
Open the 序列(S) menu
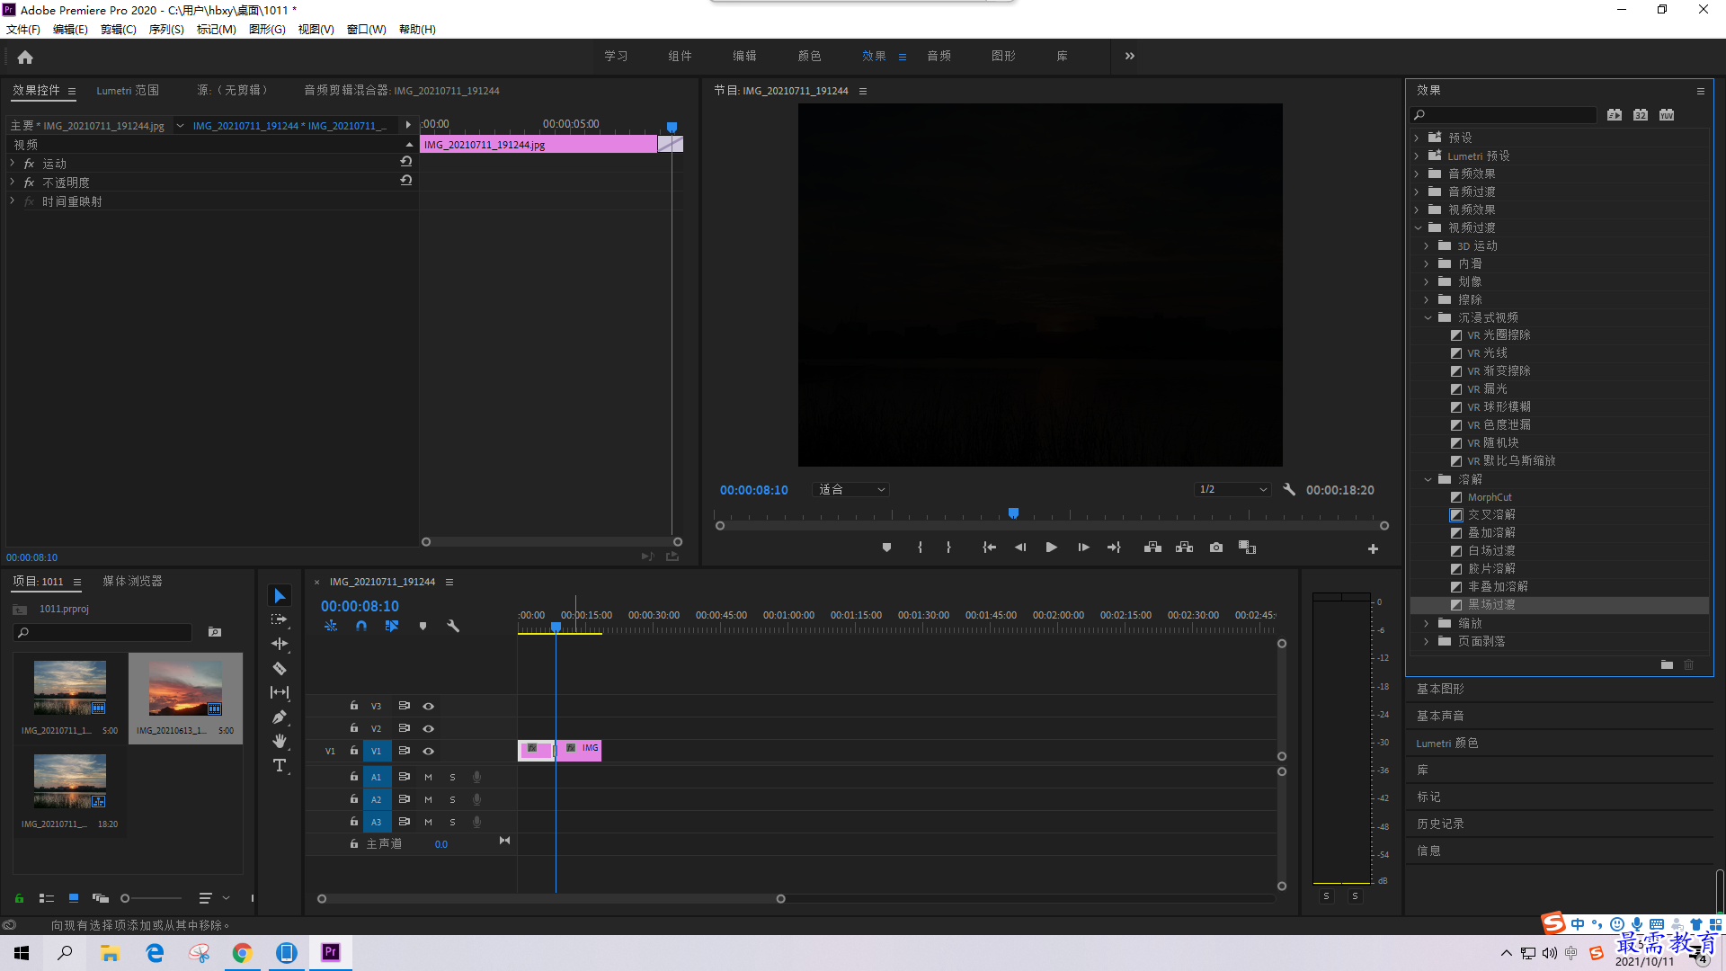pyautogui.click(x=166, y=30)
